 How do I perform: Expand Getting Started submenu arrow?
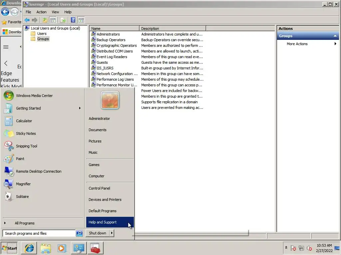tap(80, 108)
